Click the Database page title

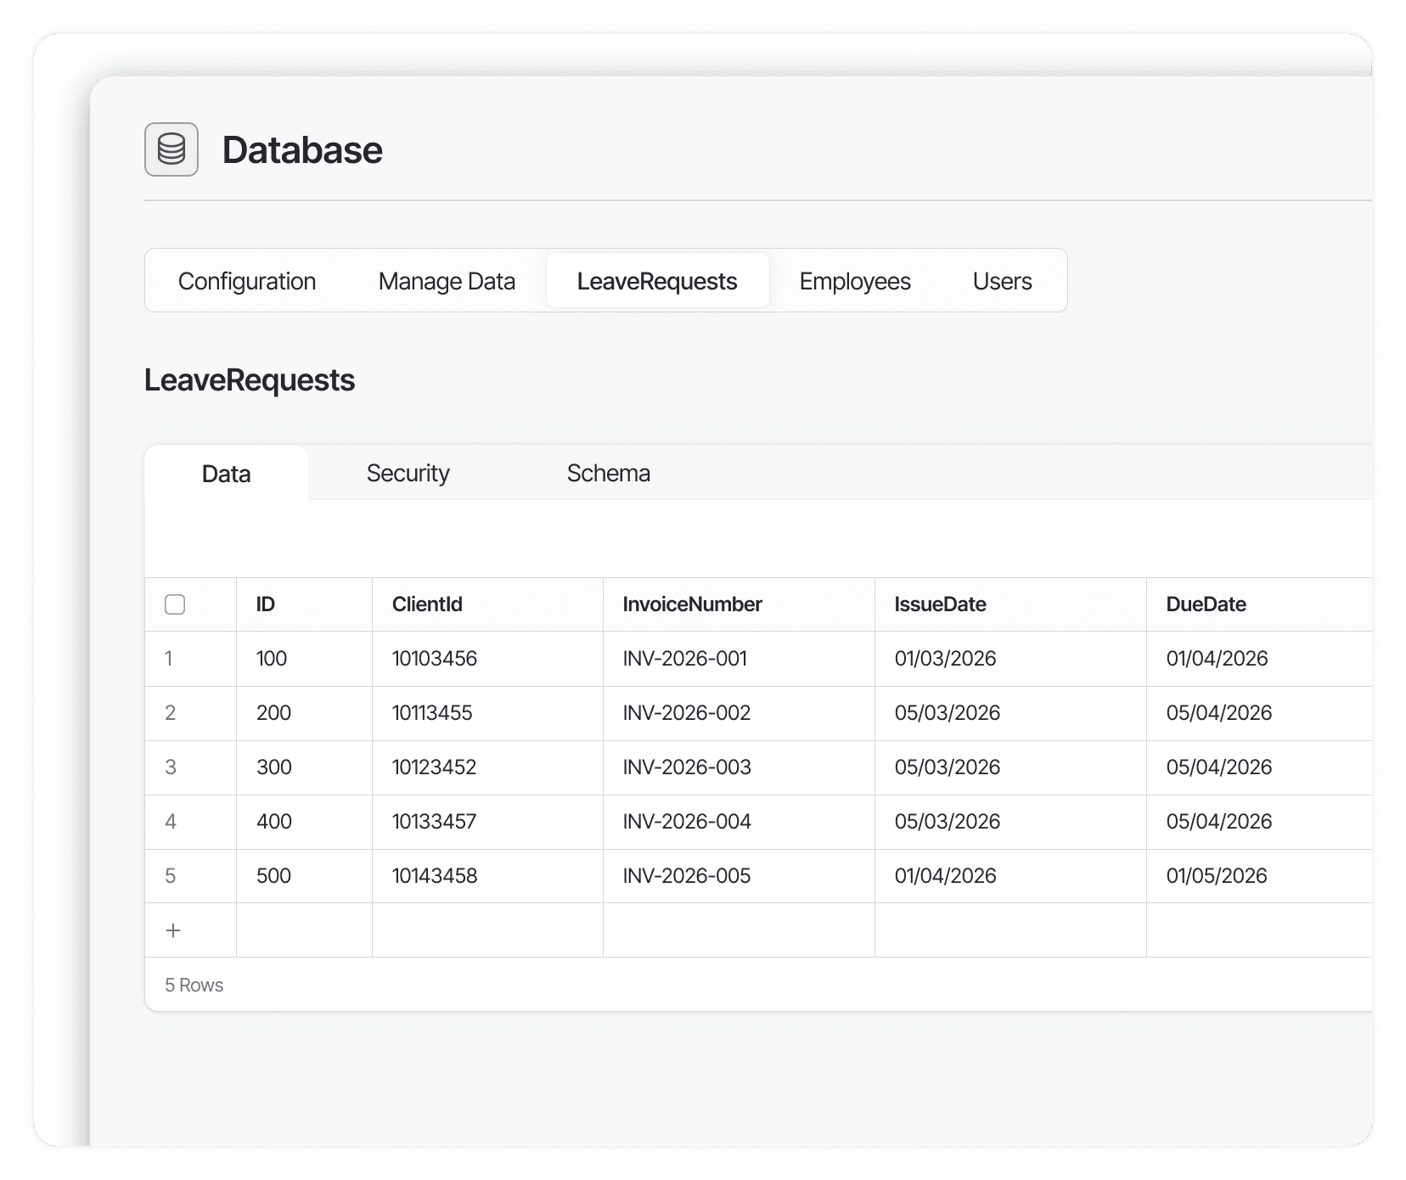[302, 150]
